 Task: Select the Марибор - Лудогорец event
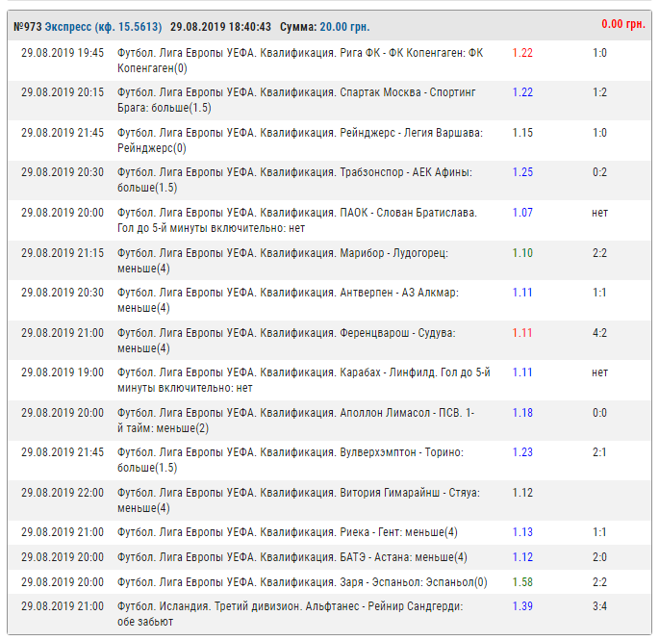pos(283,261)
